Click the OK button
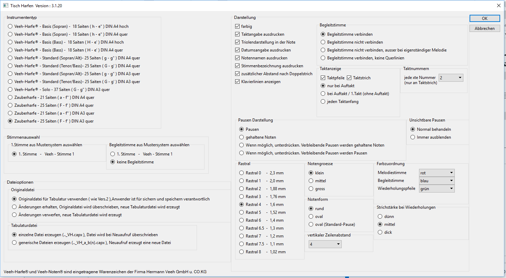Screen dimensions: 506x278 (484, 19)
